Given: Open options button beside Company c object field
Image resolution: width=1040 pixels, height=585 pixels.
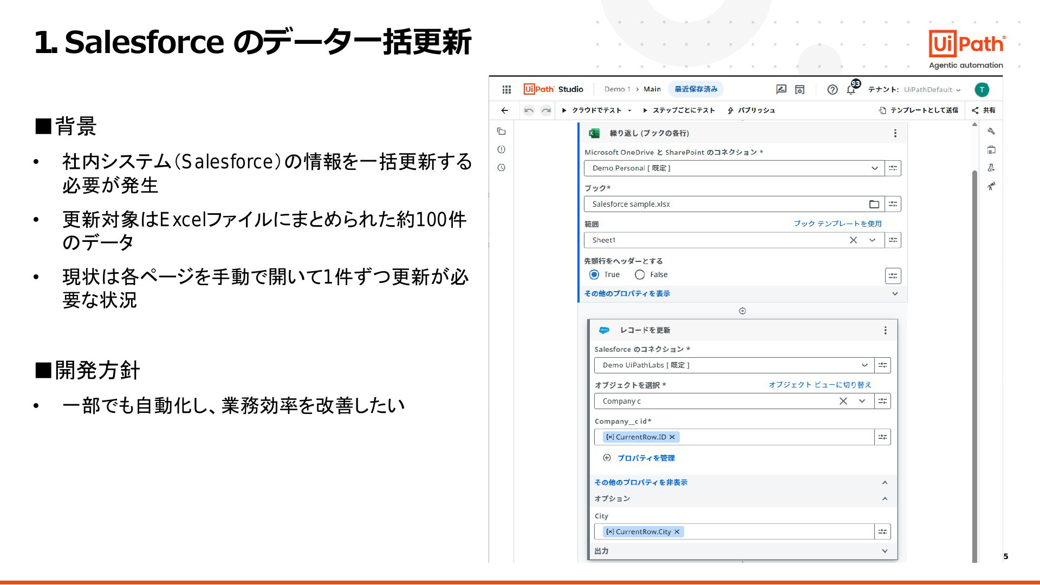Looking at the screenshot, I should coord(883,401).
